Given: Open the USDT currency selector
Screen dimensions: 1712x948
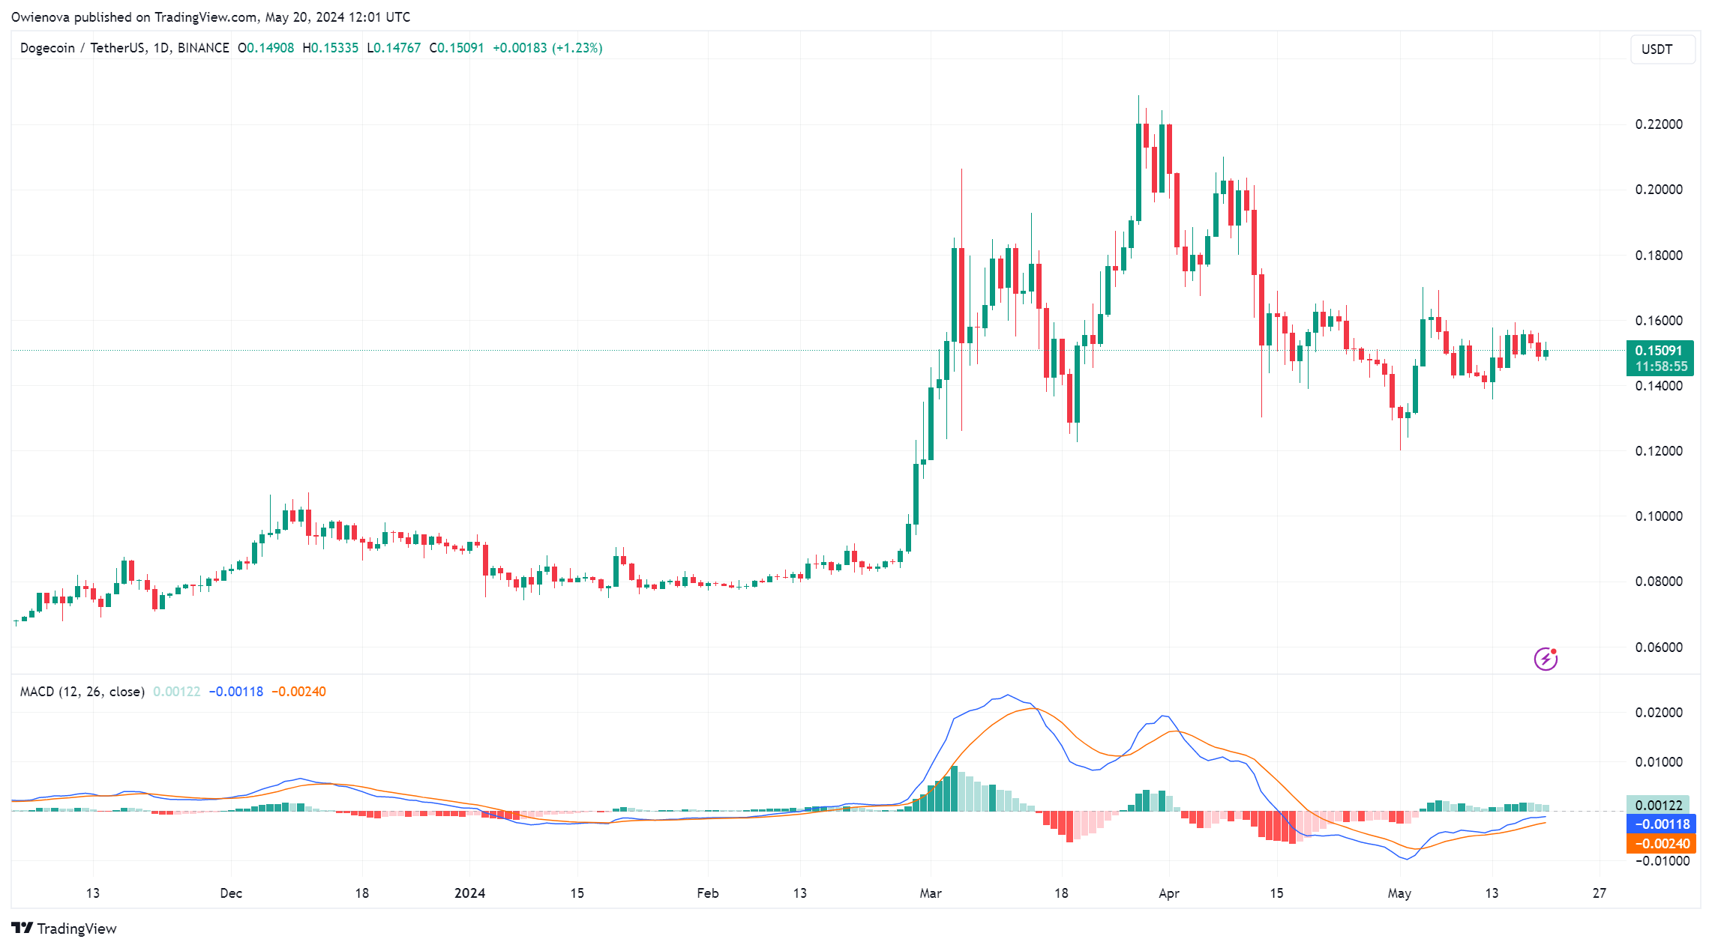Looking at the screenshot, I should [x=1663, y=49].
